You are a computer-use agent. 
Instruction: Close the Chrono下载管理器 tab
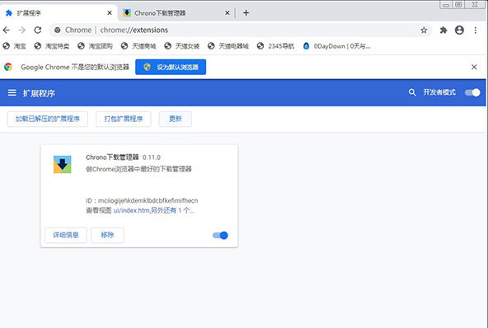228,12
